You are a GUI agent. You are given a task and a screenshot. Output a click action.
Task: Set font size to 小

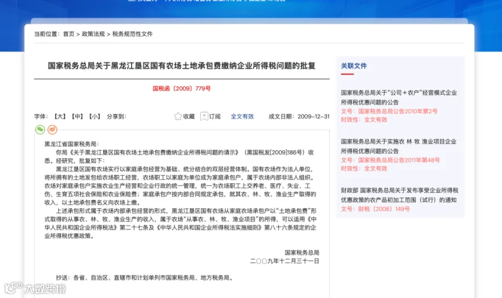click(94, 116)
